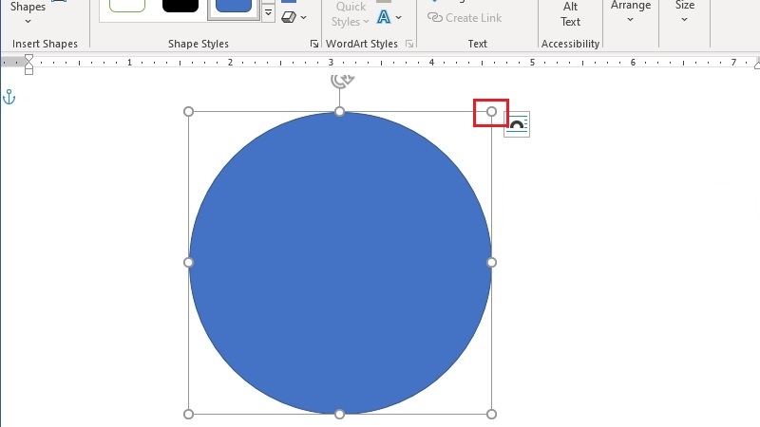The width and height of the screenshot is (760, 427).
Task: Click the left indent box on ruler
Action: pos(28,72)
